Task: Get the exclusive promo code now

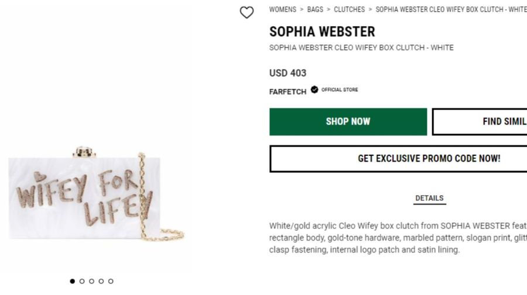Action: [398, 158]
